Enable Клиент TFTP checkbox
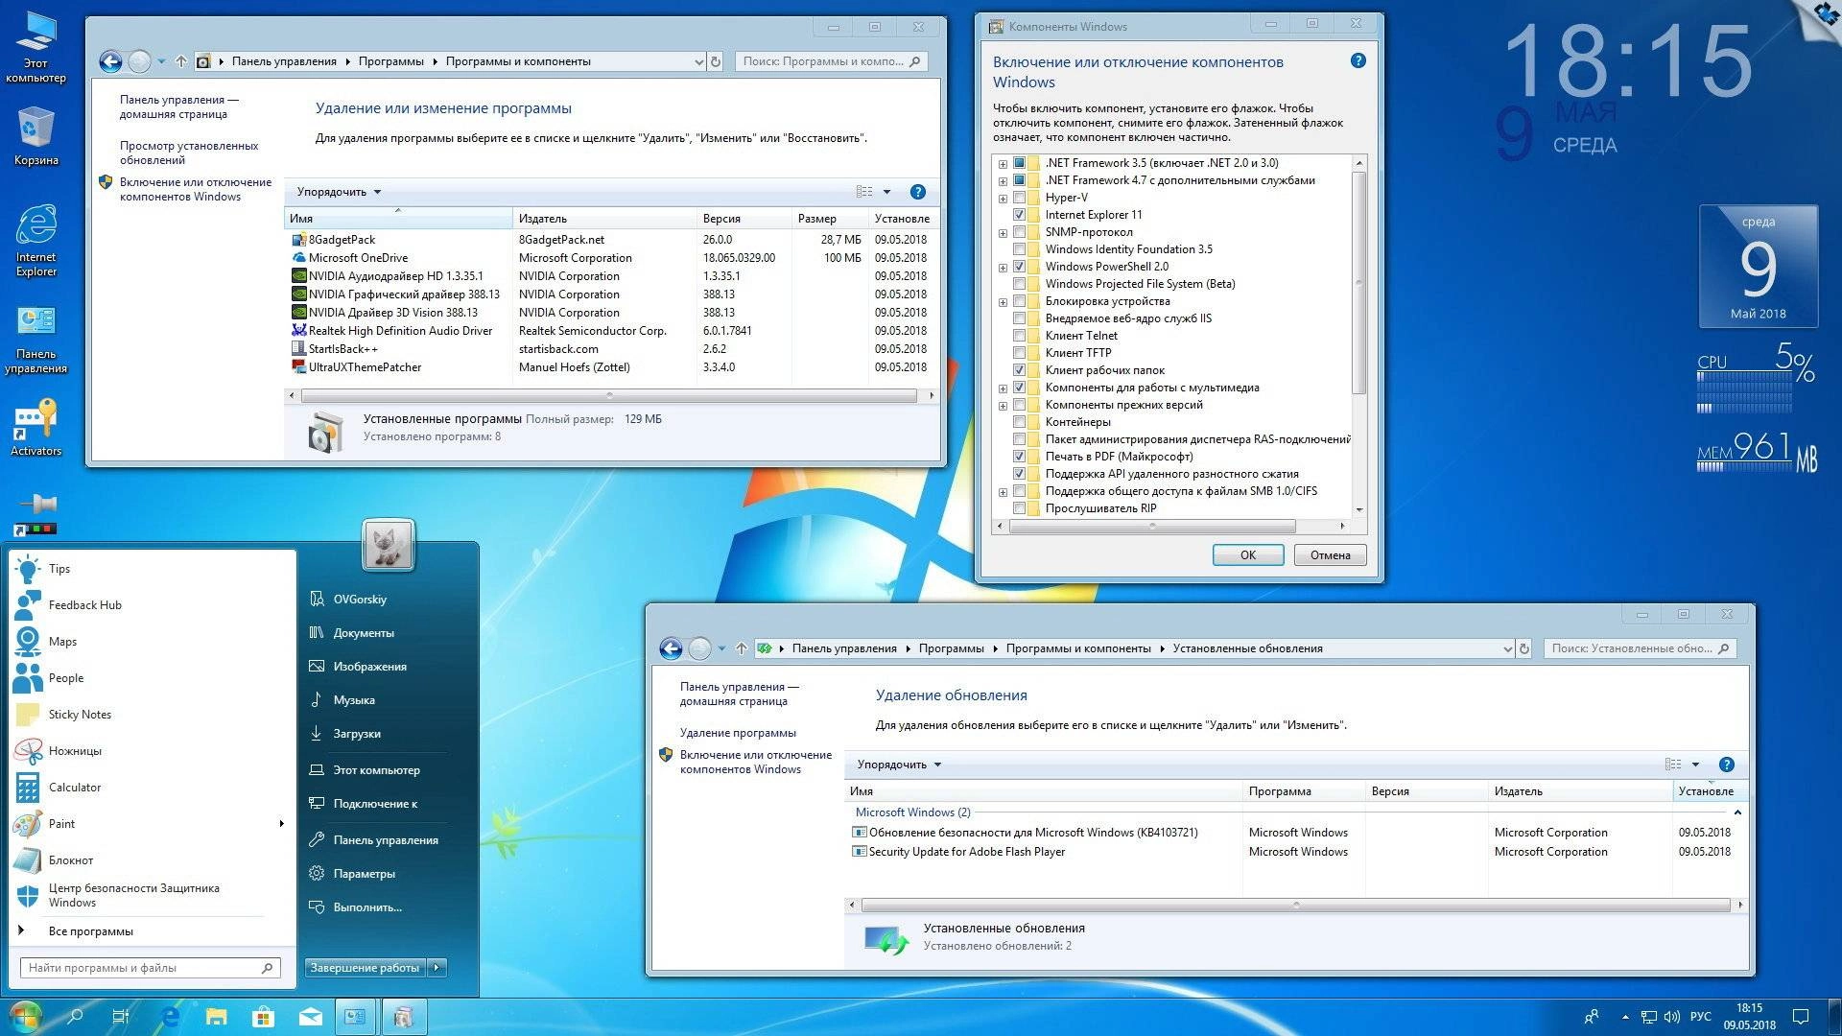This screenshot has height=1036, width=1842. coord(1019,353)
